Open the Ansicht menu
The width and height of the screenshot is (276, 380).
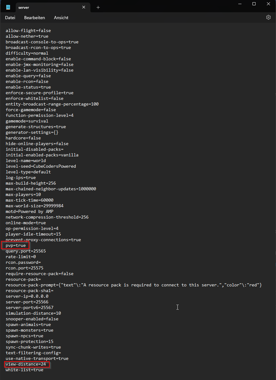pos(61,18)
